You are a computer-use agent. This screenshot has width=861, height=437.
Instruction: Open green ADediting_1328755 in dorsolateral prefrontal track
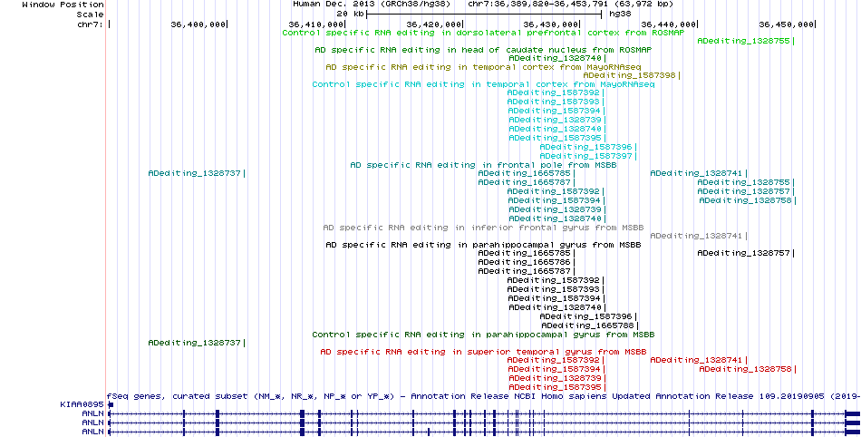coord(744,41)
